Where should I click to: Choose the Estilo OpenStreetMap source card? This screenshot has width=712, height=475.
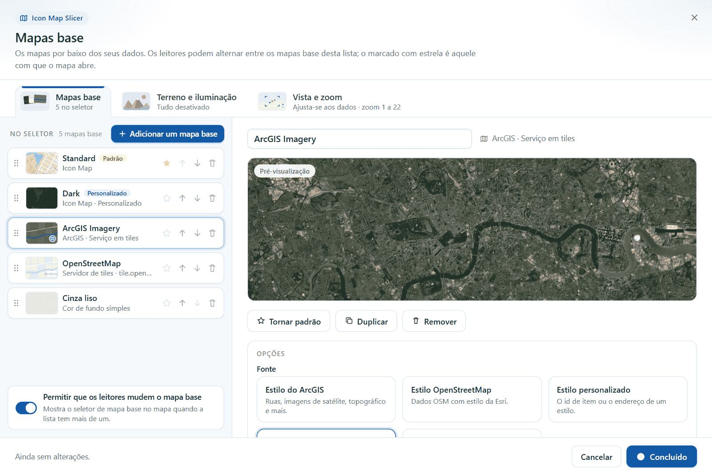click(472, 399)
